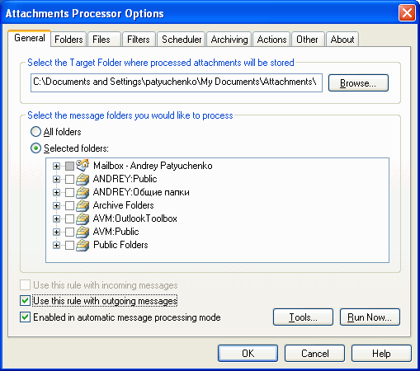Viewport: 420px width, 371px height.
Task: Toggle Enabled in automatic message processing mode
Action: pyautogui.click(x=25, y=317)
